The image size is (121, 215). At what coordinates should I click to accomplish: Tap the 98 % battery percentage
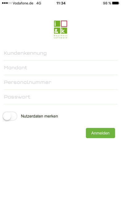pyautogui.click(x=107, y=3)
